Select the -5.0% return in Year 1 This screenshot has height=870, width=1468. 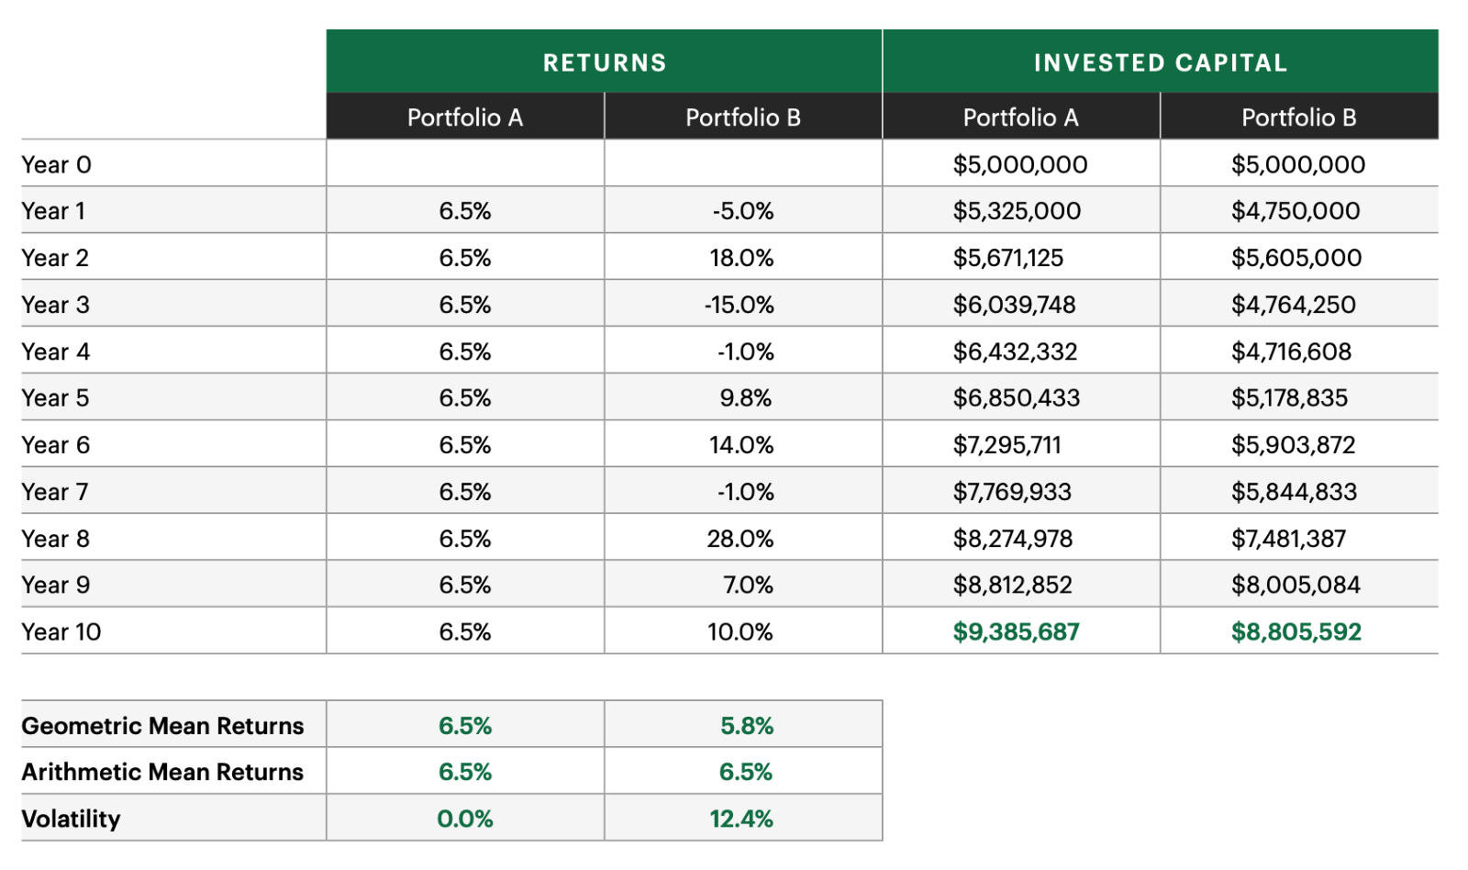[x=742, y=211]
